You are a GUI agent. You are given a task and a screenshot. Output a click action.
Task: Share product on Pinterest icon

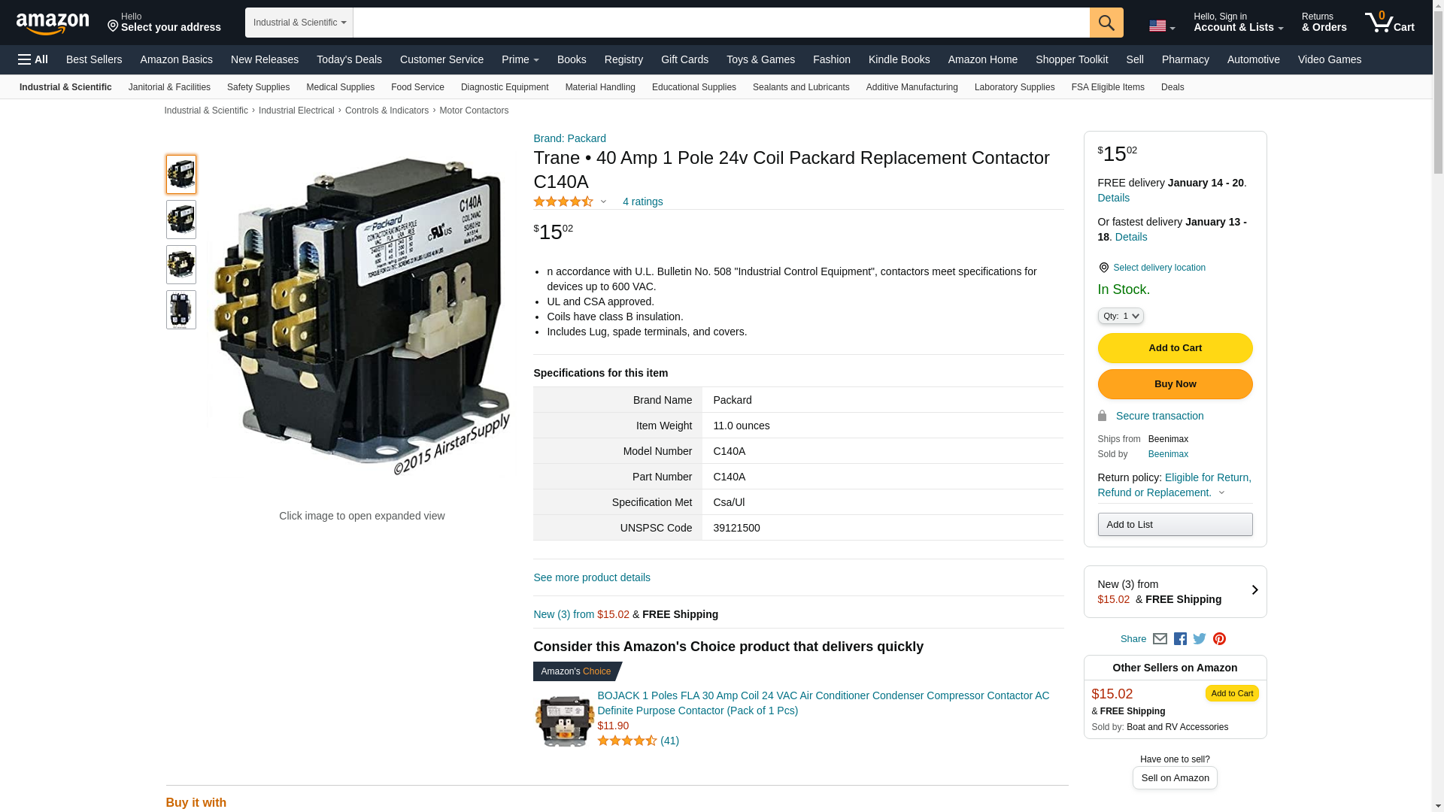coord(1219,639)
